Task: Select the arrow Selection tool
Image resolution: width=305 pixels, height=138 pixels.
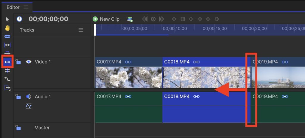Action: (x=7, y=19)
